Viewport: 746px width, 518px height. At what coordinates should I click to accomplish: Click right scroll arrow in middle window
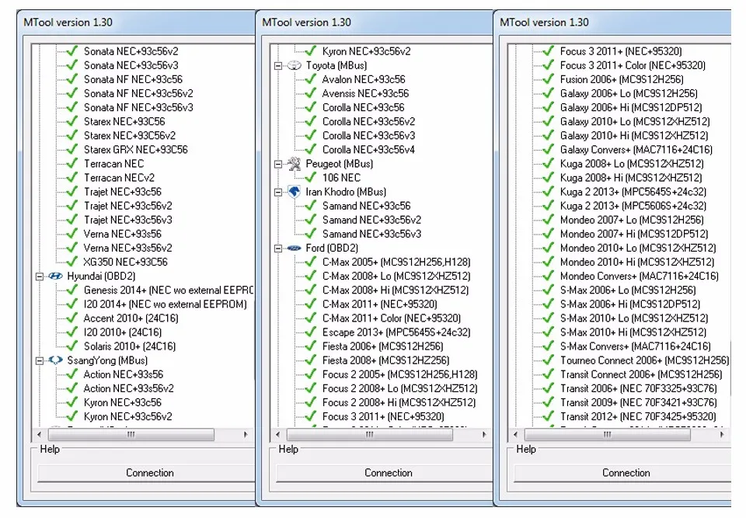pos(484,434)
